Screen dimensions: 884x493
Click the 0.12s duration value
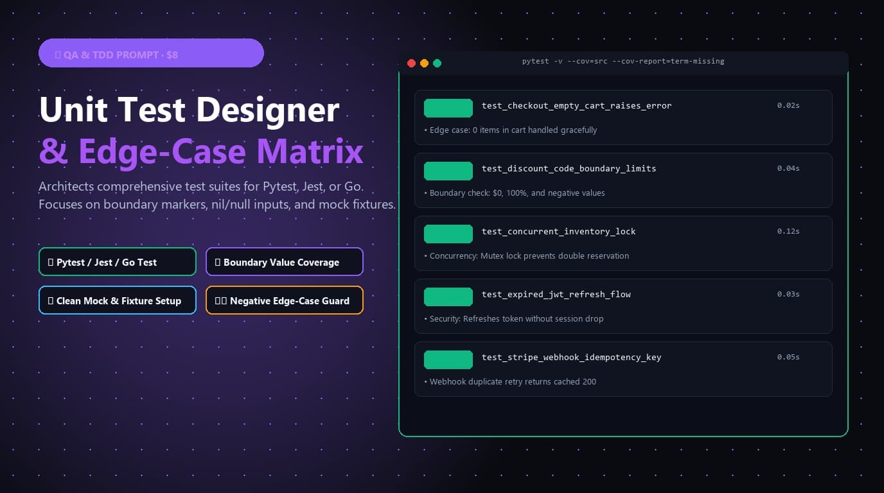tap(788, 231)
